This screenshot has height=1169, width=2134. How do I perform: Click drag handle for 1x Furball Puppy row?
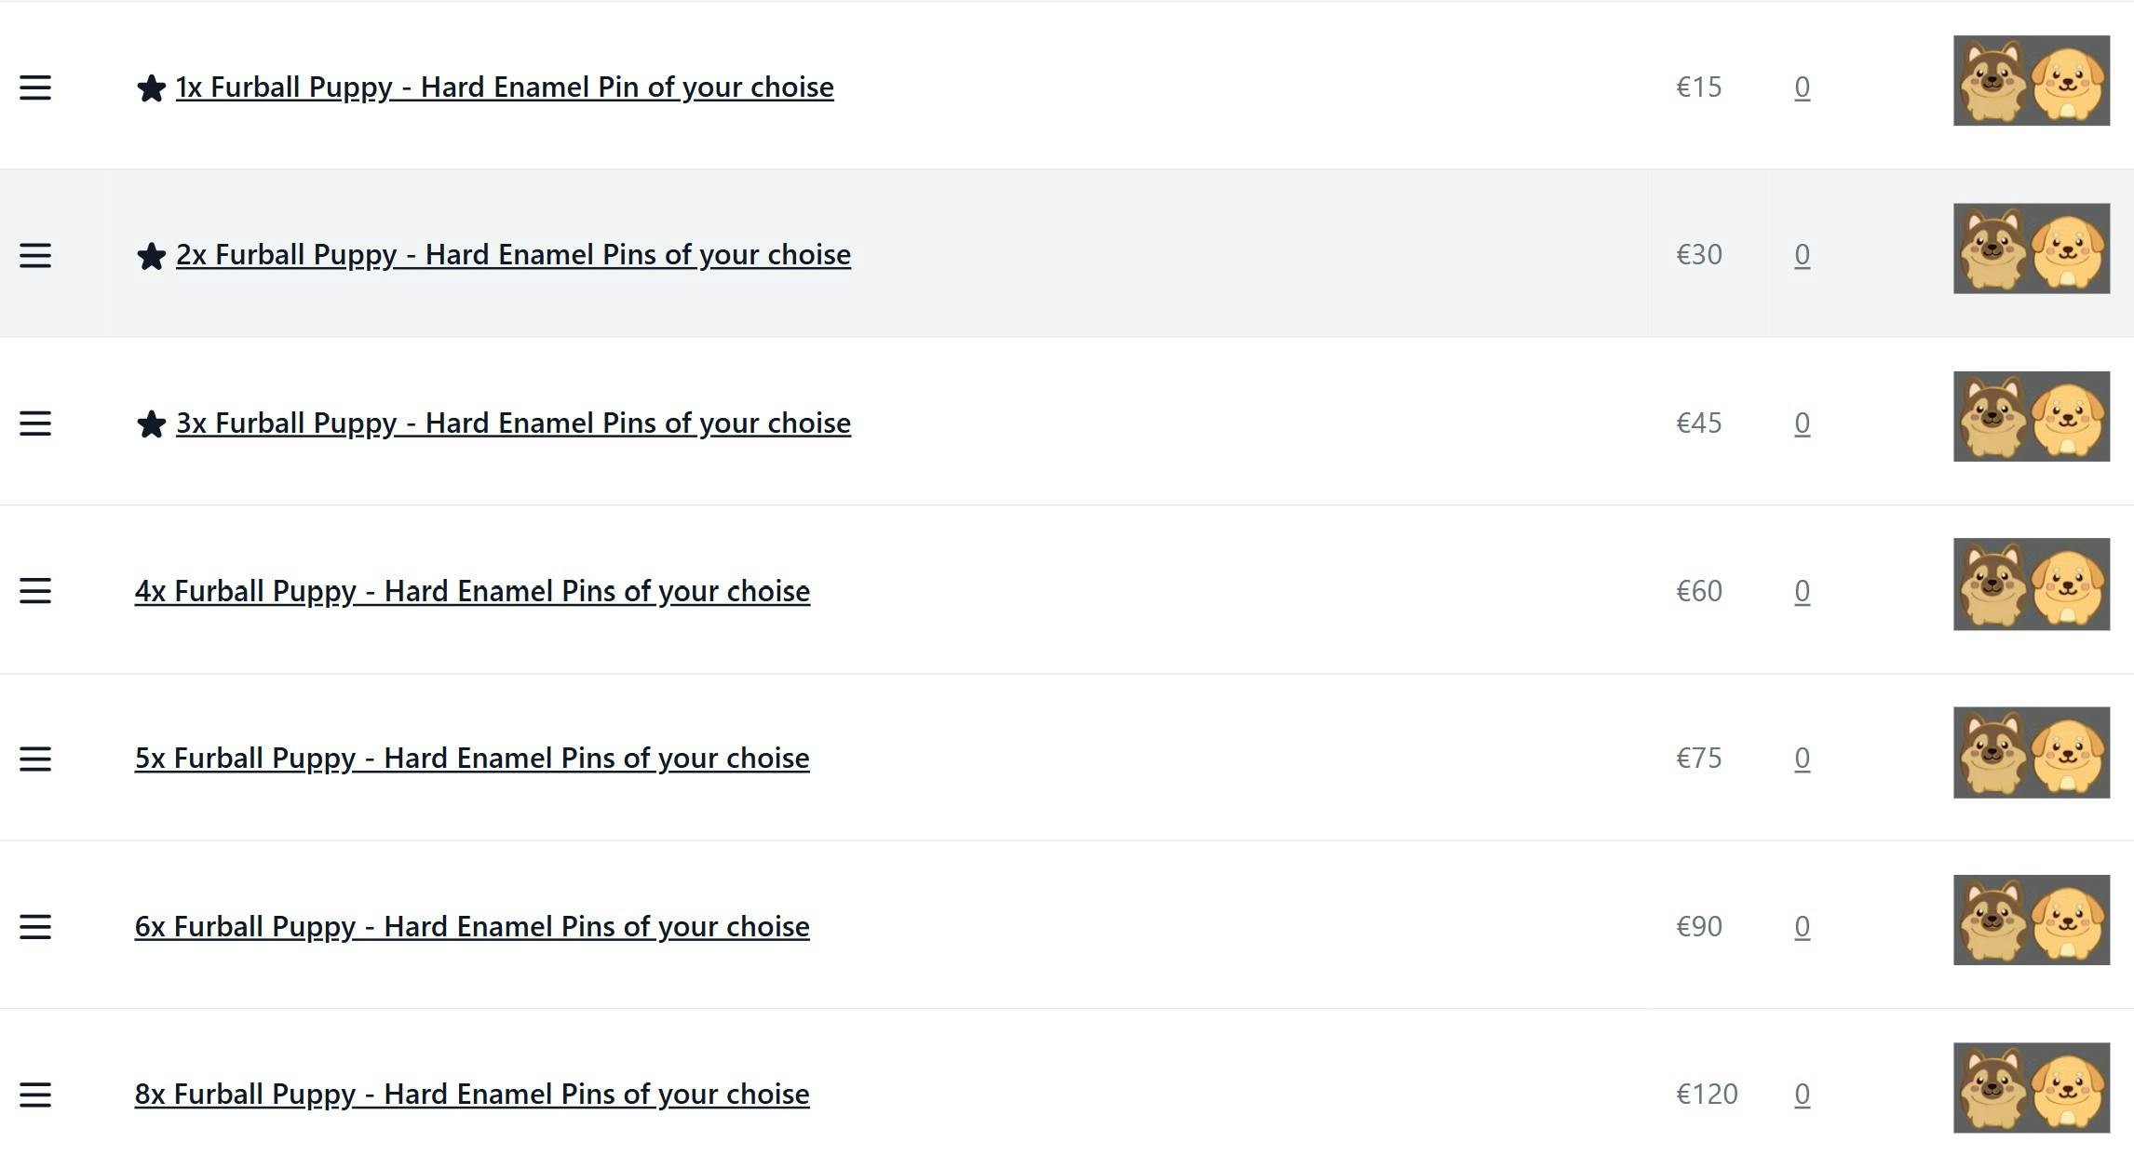(x=35, y=87)
